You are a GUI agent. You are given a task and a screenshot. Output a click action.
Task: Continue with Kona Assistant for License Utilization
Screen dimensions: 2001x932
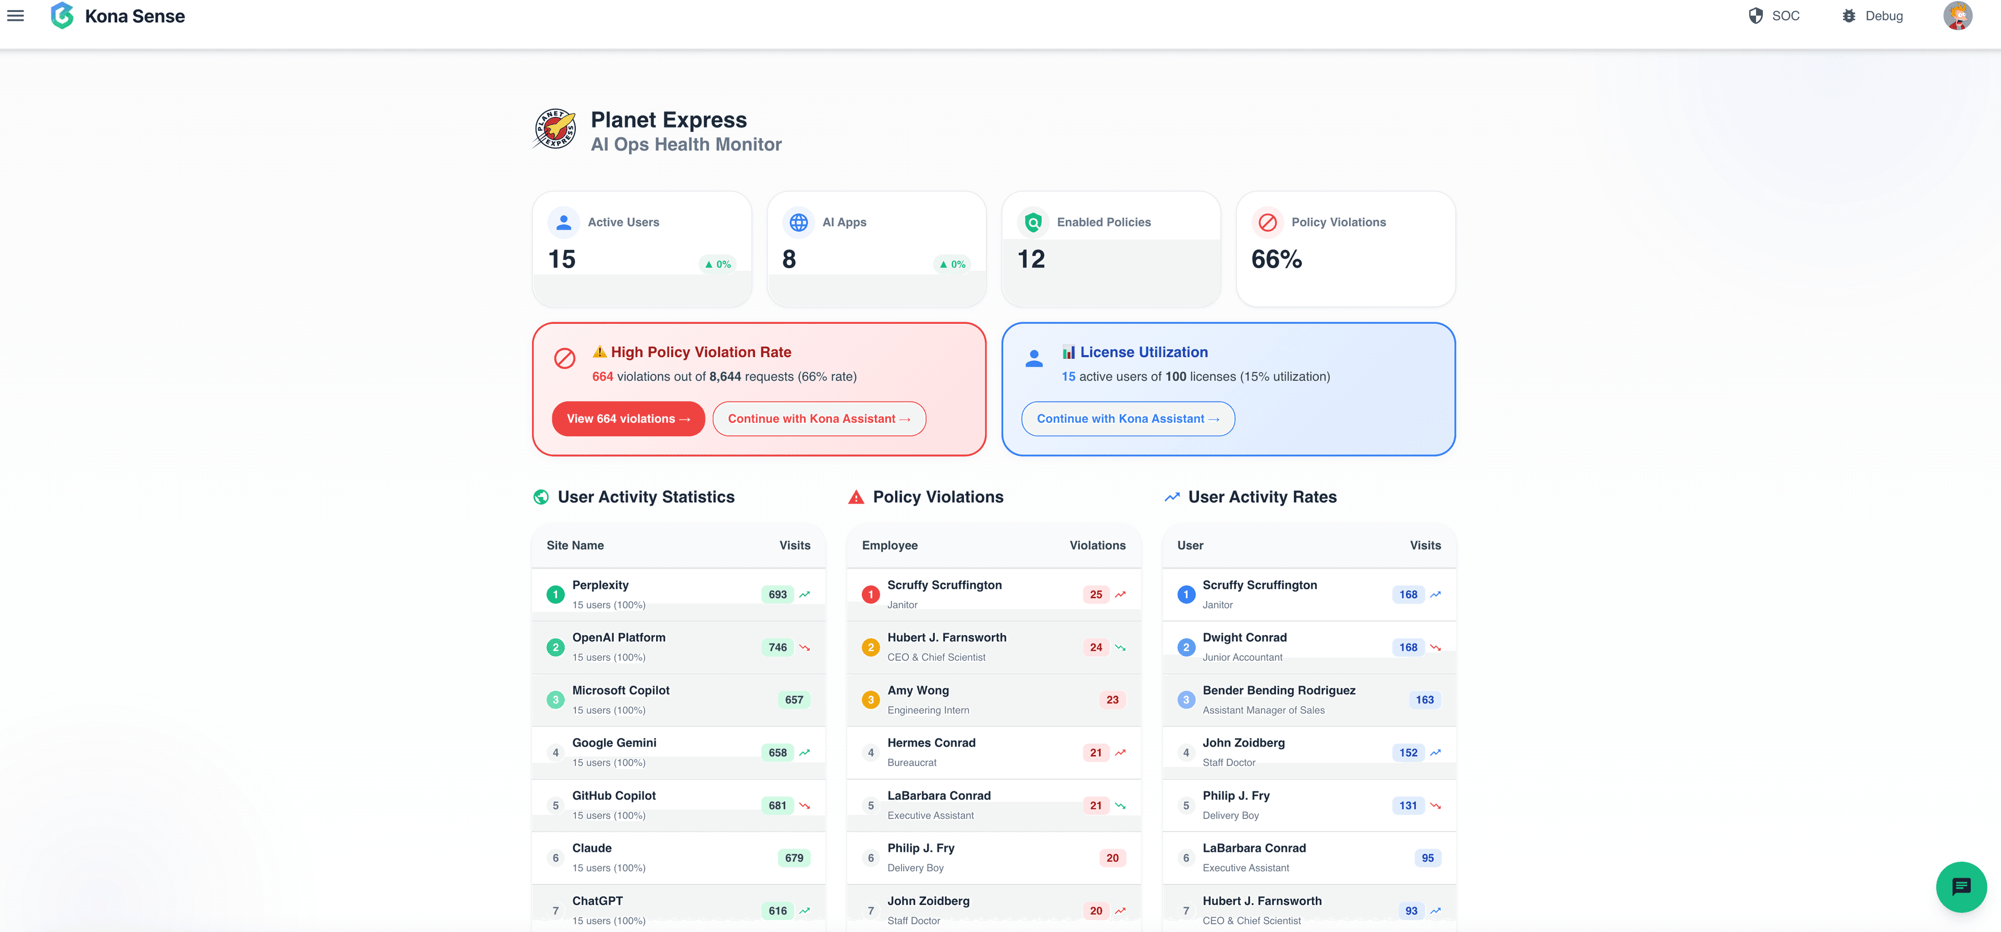(x=1127, y=418)
